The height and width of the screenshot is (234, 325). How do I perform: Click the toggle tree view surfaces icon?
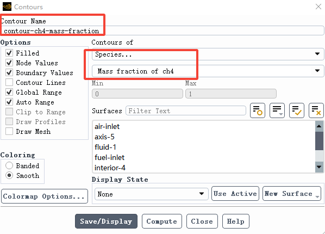(x=258, y=110)
